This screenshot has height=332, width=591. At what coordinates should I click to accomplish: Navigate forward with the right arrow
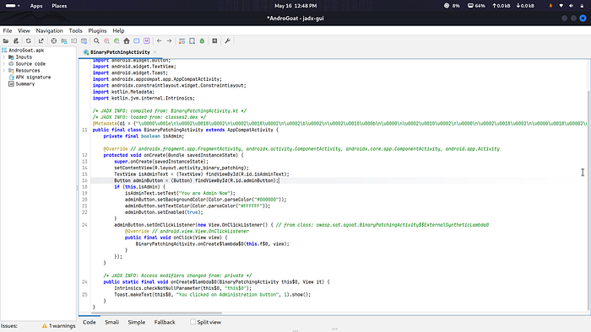click(x=169, y=41)
